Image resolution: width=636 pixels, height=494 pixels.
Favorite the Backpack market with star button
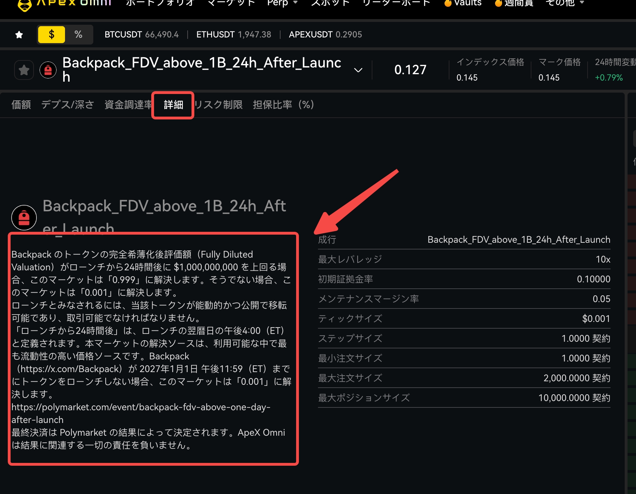click(x=24, y=70)
